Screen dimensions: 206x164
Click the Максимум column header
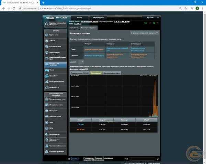[124, 120]
